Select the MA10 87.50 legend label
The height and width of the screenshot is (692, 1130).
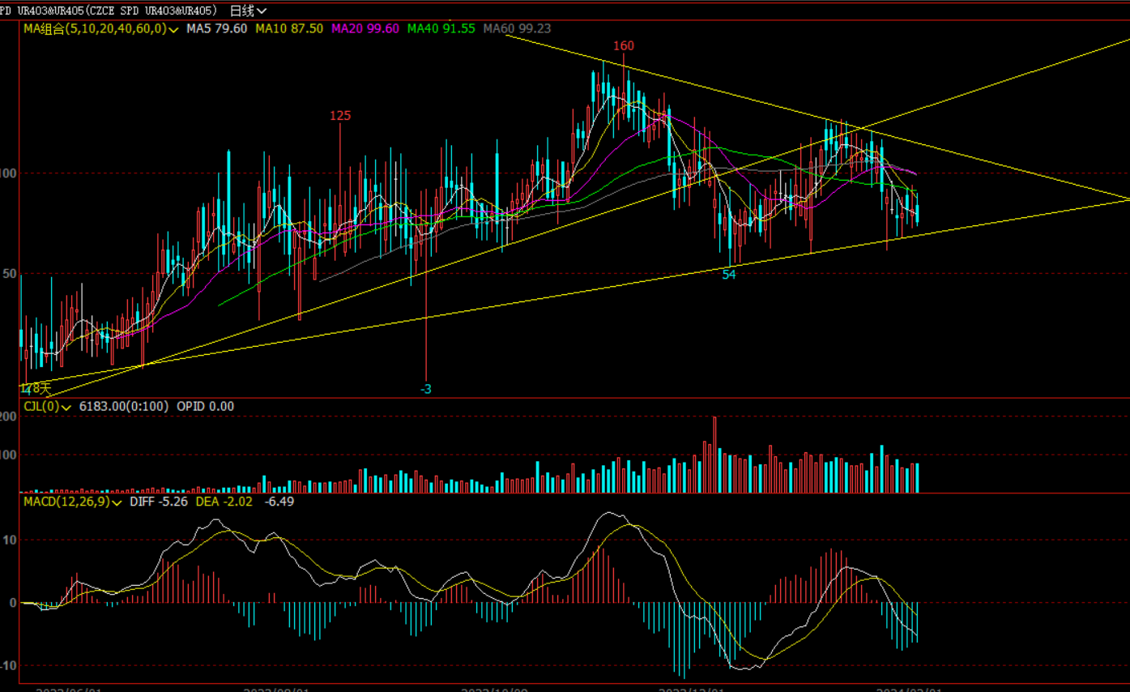coord(289,28)
